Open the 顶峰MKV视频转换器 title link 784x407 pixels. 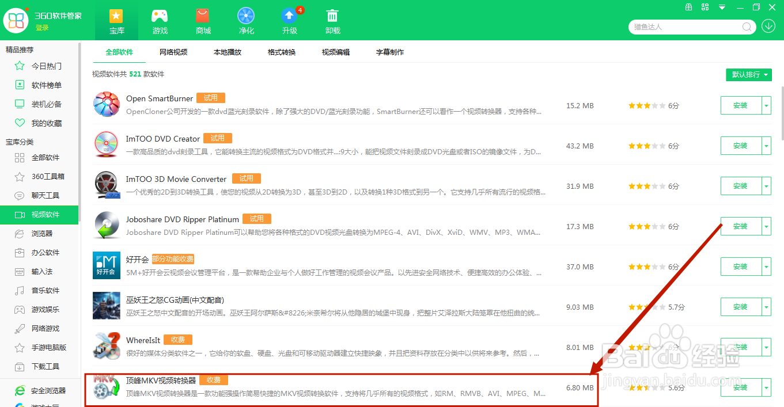point(161,381)
